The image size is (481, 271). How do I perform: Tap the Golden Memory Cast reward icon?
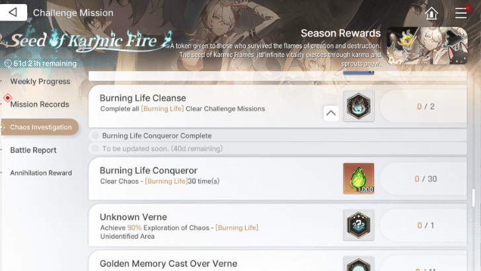[359, 264]
